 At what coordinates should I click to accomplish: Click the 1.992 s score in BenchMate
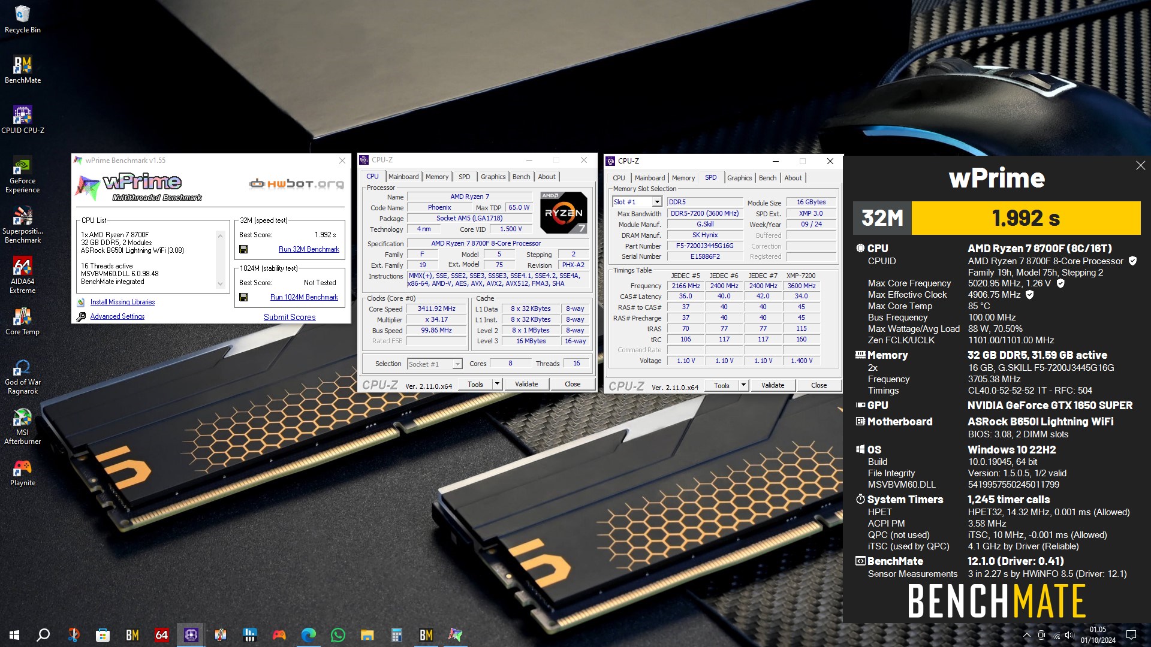pos(1026,218)
